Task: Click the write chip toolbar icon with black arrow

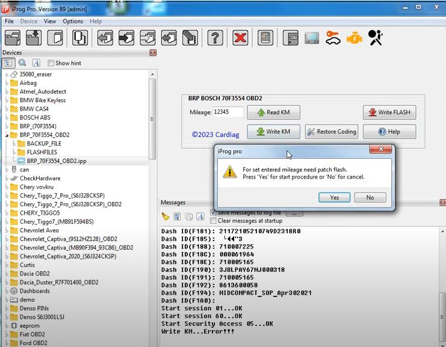Action: pos(126,37)
